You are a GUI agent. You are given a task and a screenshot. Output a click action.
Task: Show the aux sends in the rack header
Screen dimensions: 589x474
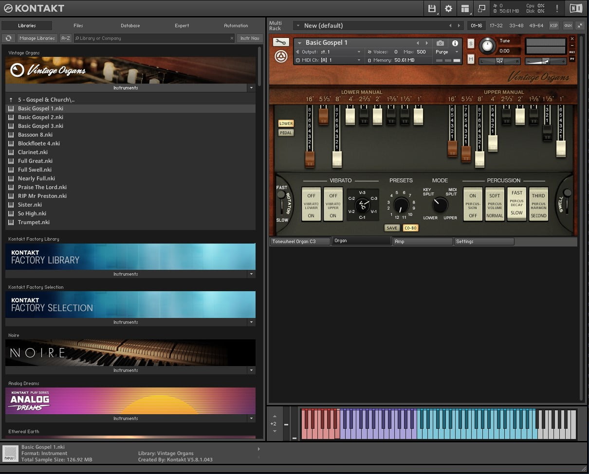(568, 25)
